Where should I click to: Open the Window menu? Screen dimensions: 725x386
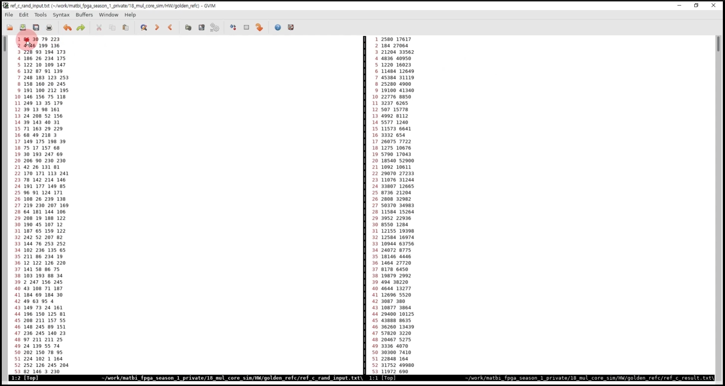108,15
